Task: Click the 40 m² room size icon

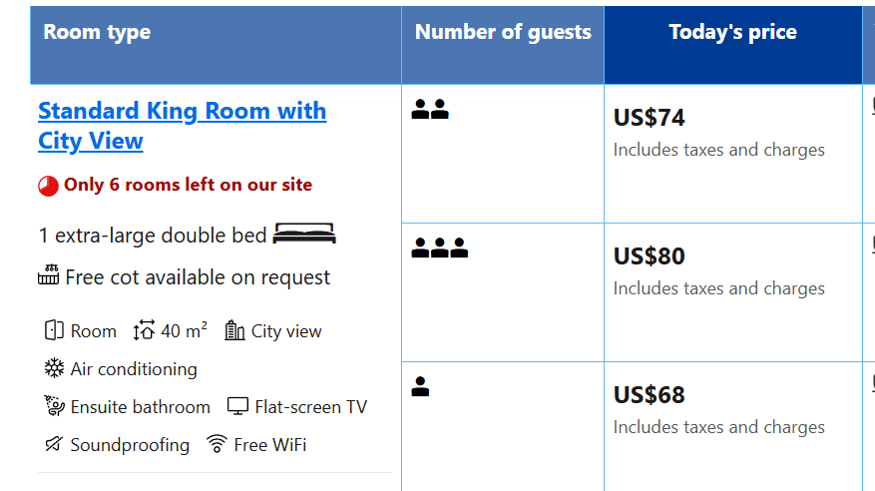Action: (x=144, y=330)
